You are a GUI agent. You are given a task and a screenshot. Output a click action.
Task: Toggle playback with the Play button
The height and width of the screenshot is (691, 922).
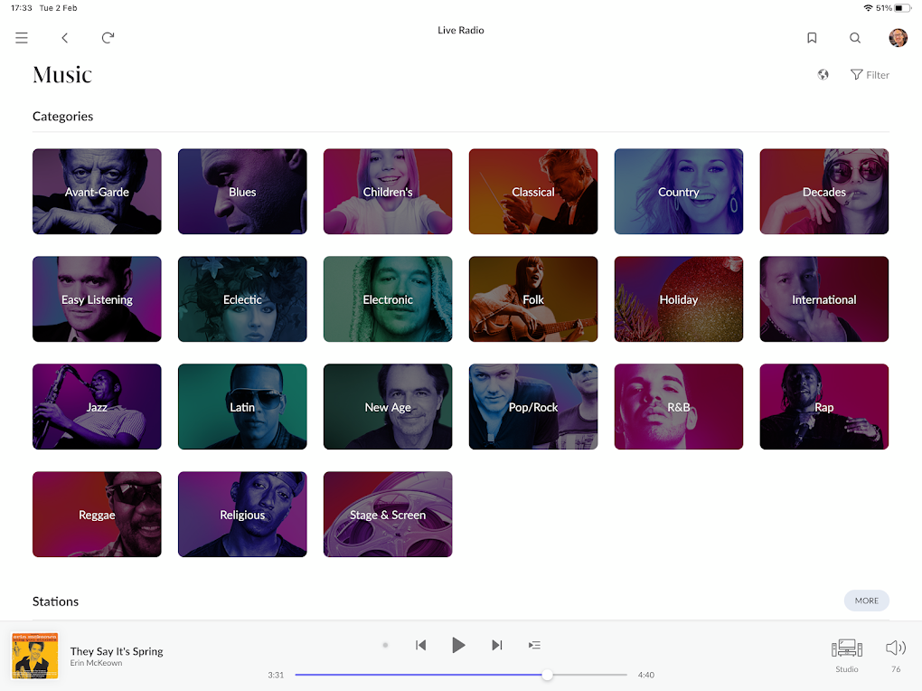pyautogui.click(x=458, y=645)
